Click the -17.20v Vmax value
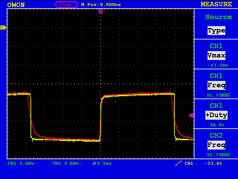The width and height of the screenshot is (238, 179). tap(218, 65)
